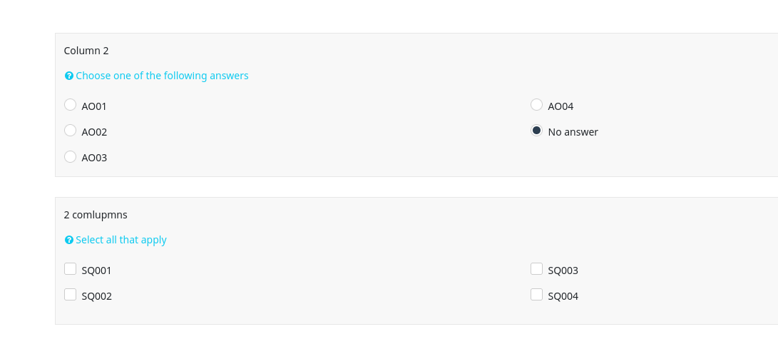Click the SQ002 text label
778x359 pixels.
pyautogui.click(x=97, y=296)
